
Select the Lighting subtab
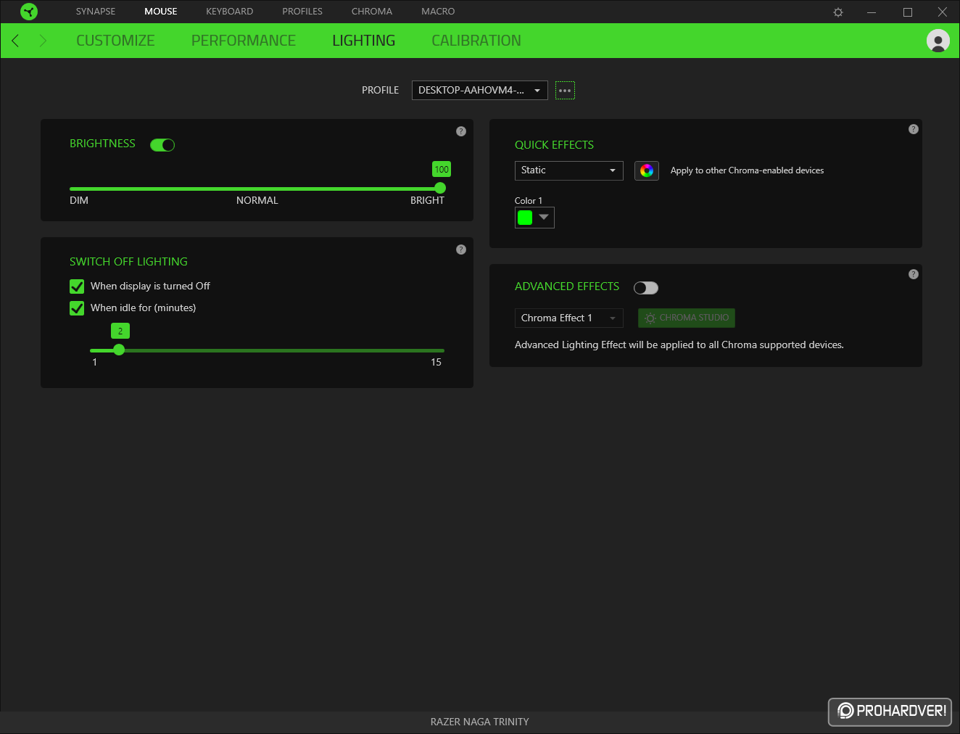[x=364, y=41]
